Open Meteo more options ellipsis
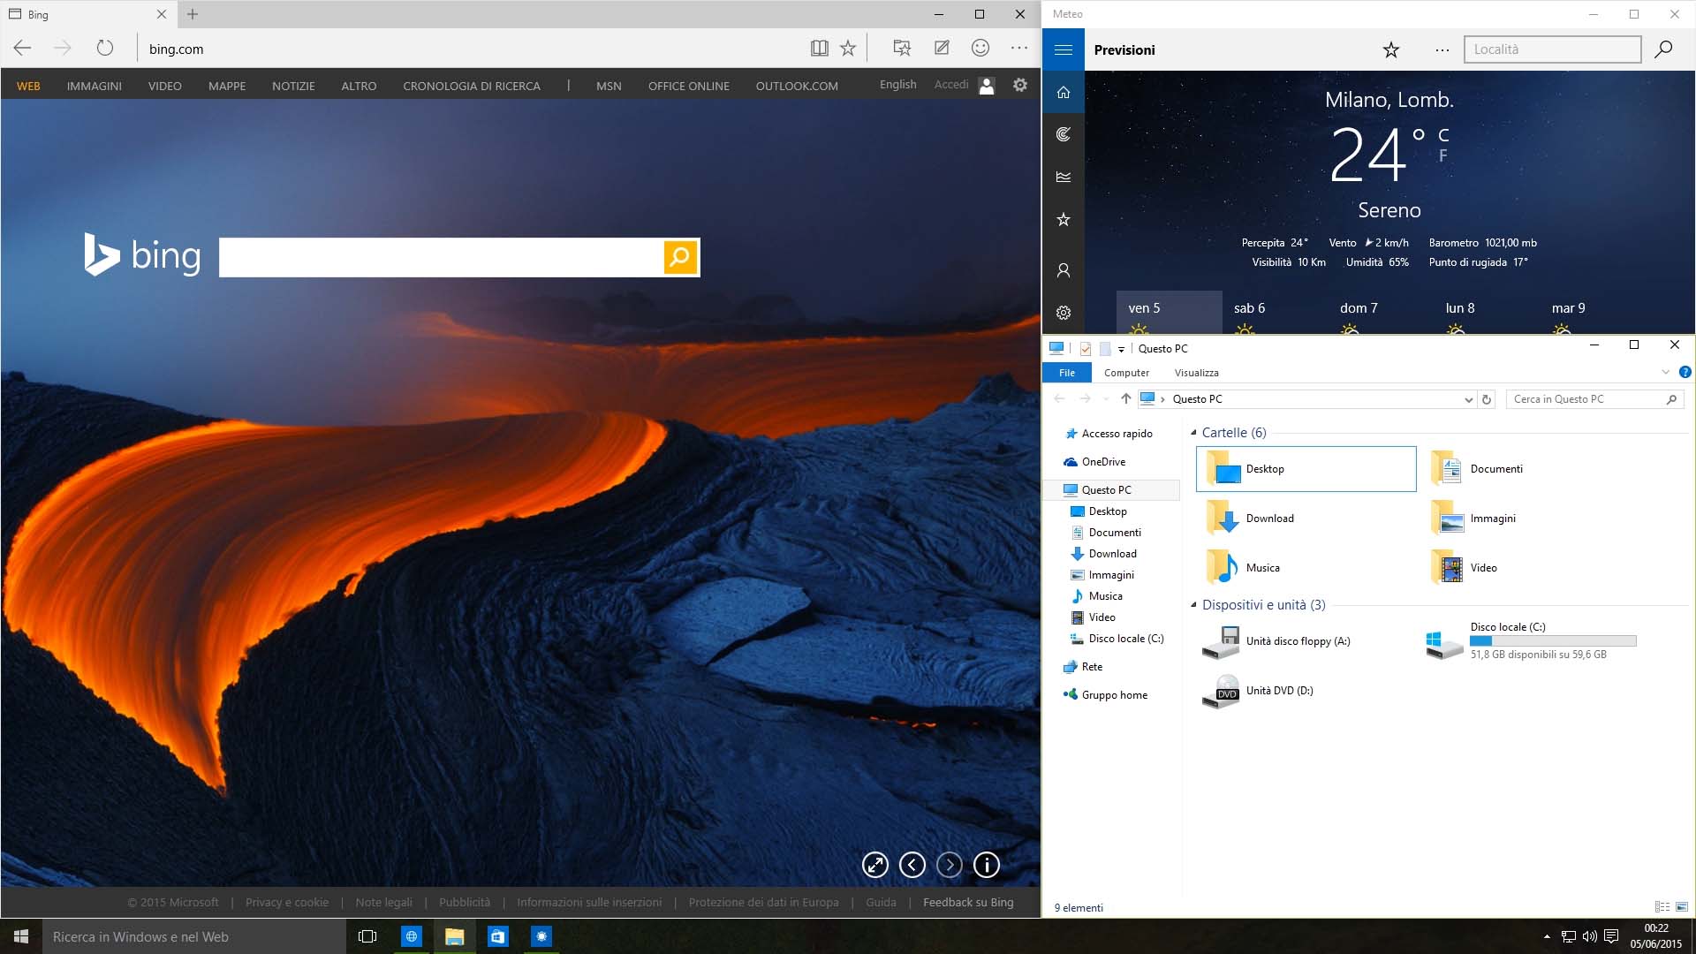This screenshot has height=954, width=1696. click(1442, 49)
